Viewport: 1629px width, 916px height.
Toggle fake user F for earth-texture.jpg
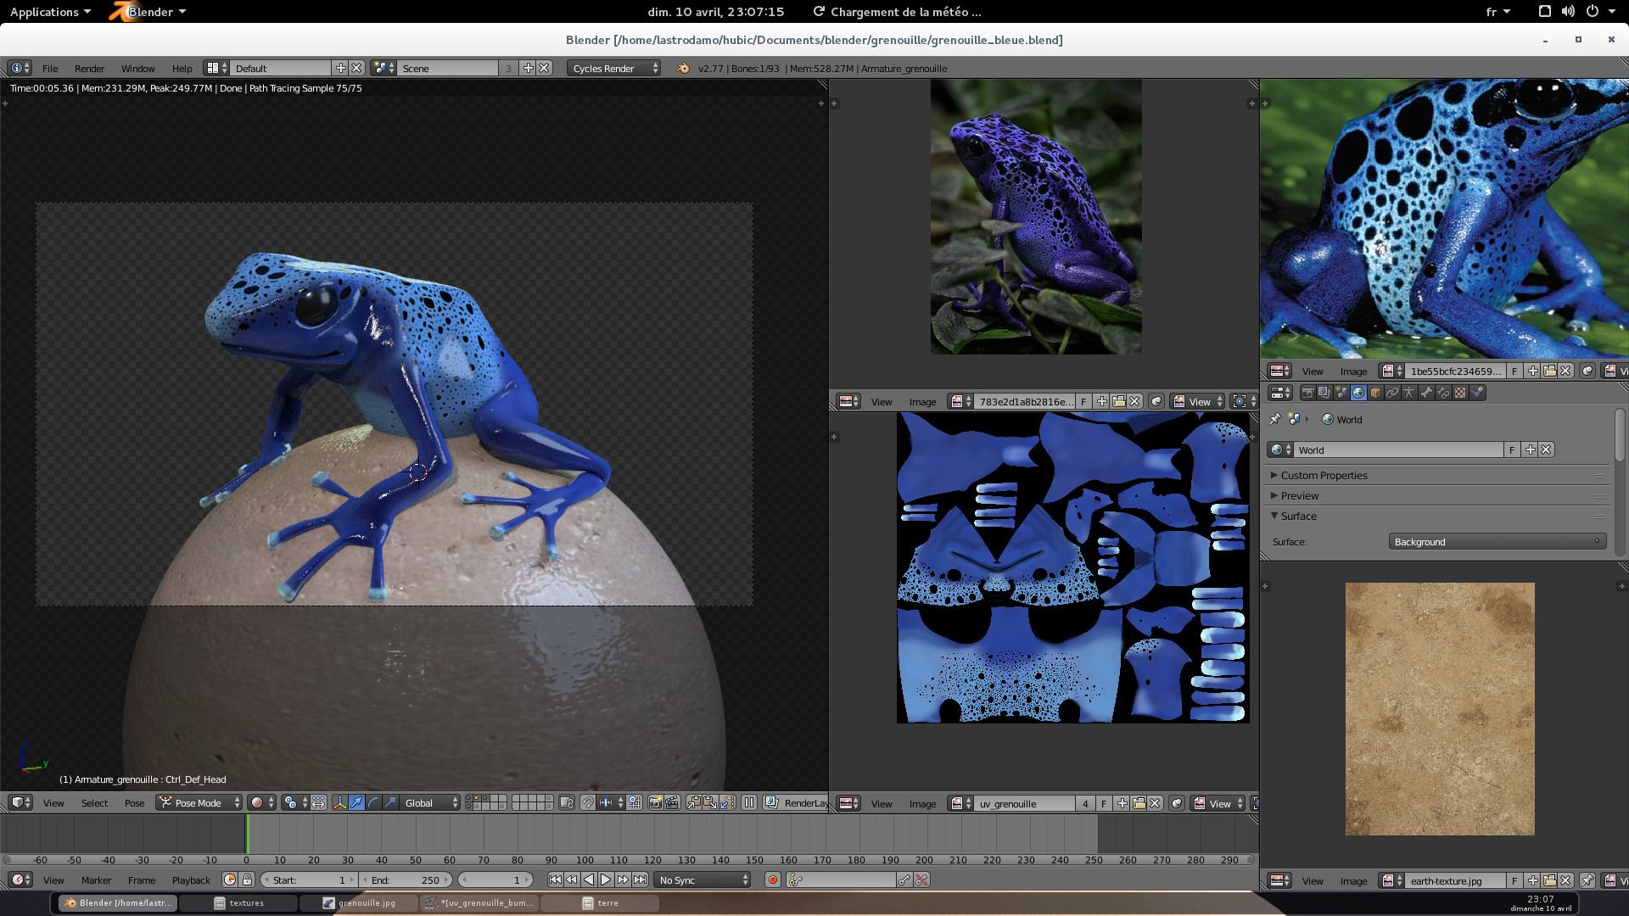[1514, 881]
